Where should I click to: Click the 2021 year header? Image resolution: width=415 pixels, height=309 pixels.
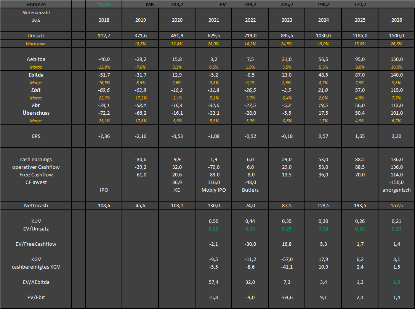pos(213,20)
